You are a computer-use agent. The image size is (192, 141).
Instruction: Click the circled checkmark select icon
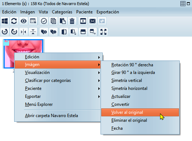click(x=44, y=21)
